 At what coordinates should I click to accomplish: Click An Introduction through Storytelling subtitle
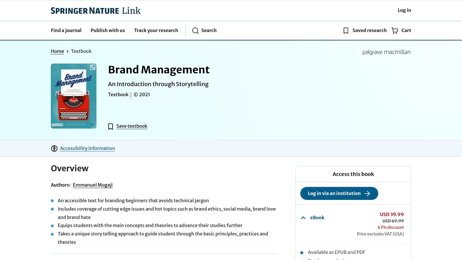pos(158,84)
